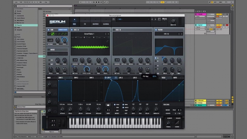Select next OSC A wavetable arrow
247x139 pixels.
pos(108,34)
